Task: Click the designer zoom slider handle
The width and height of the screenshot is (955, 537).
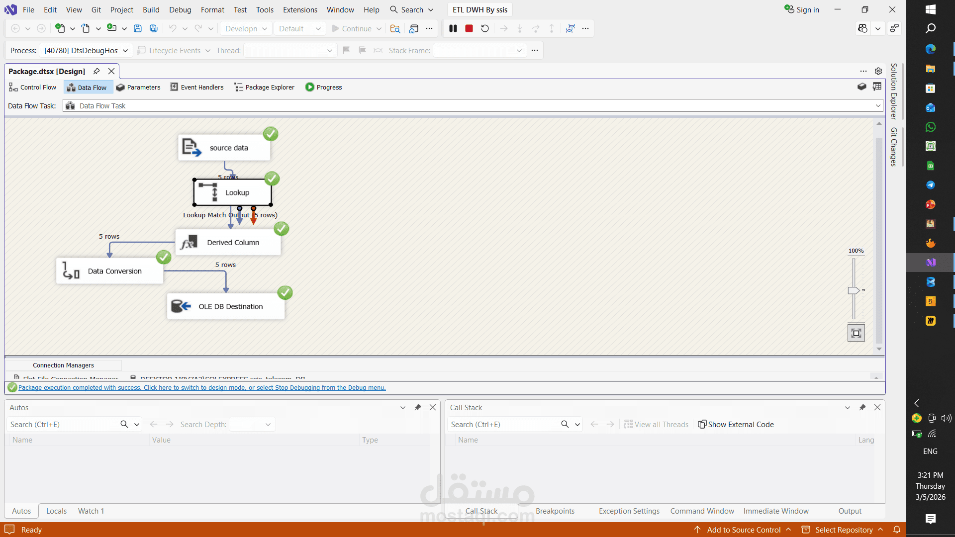Action: [854, 290]
